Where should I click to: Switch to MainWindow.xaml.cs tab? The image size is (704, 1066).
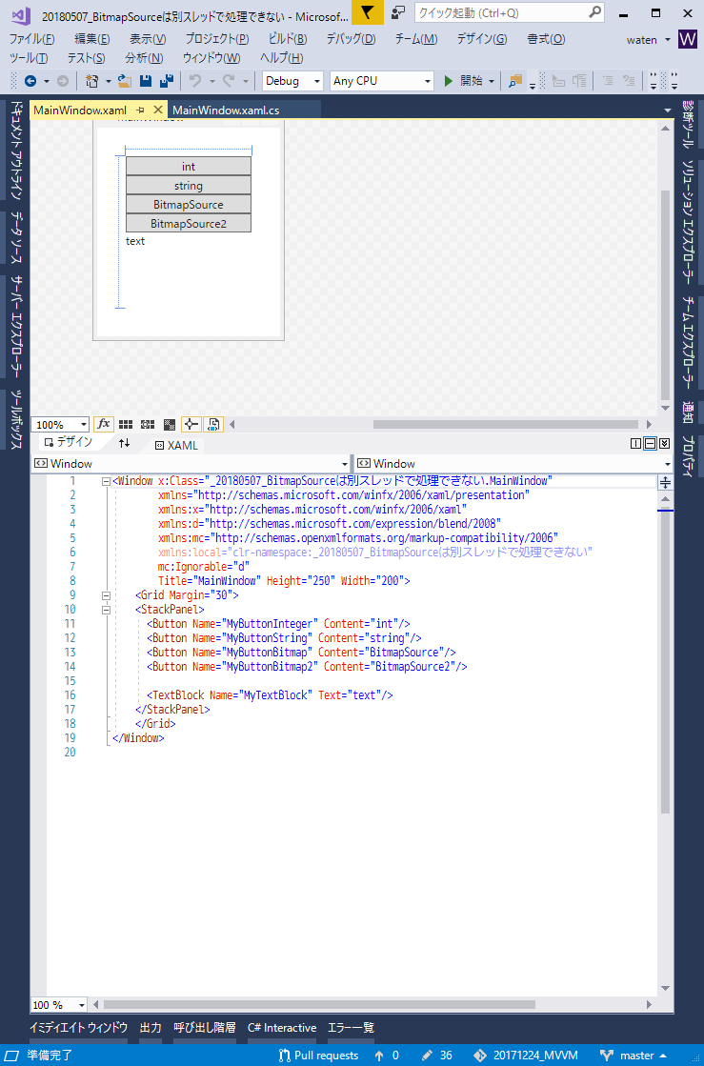click(226, 111)
